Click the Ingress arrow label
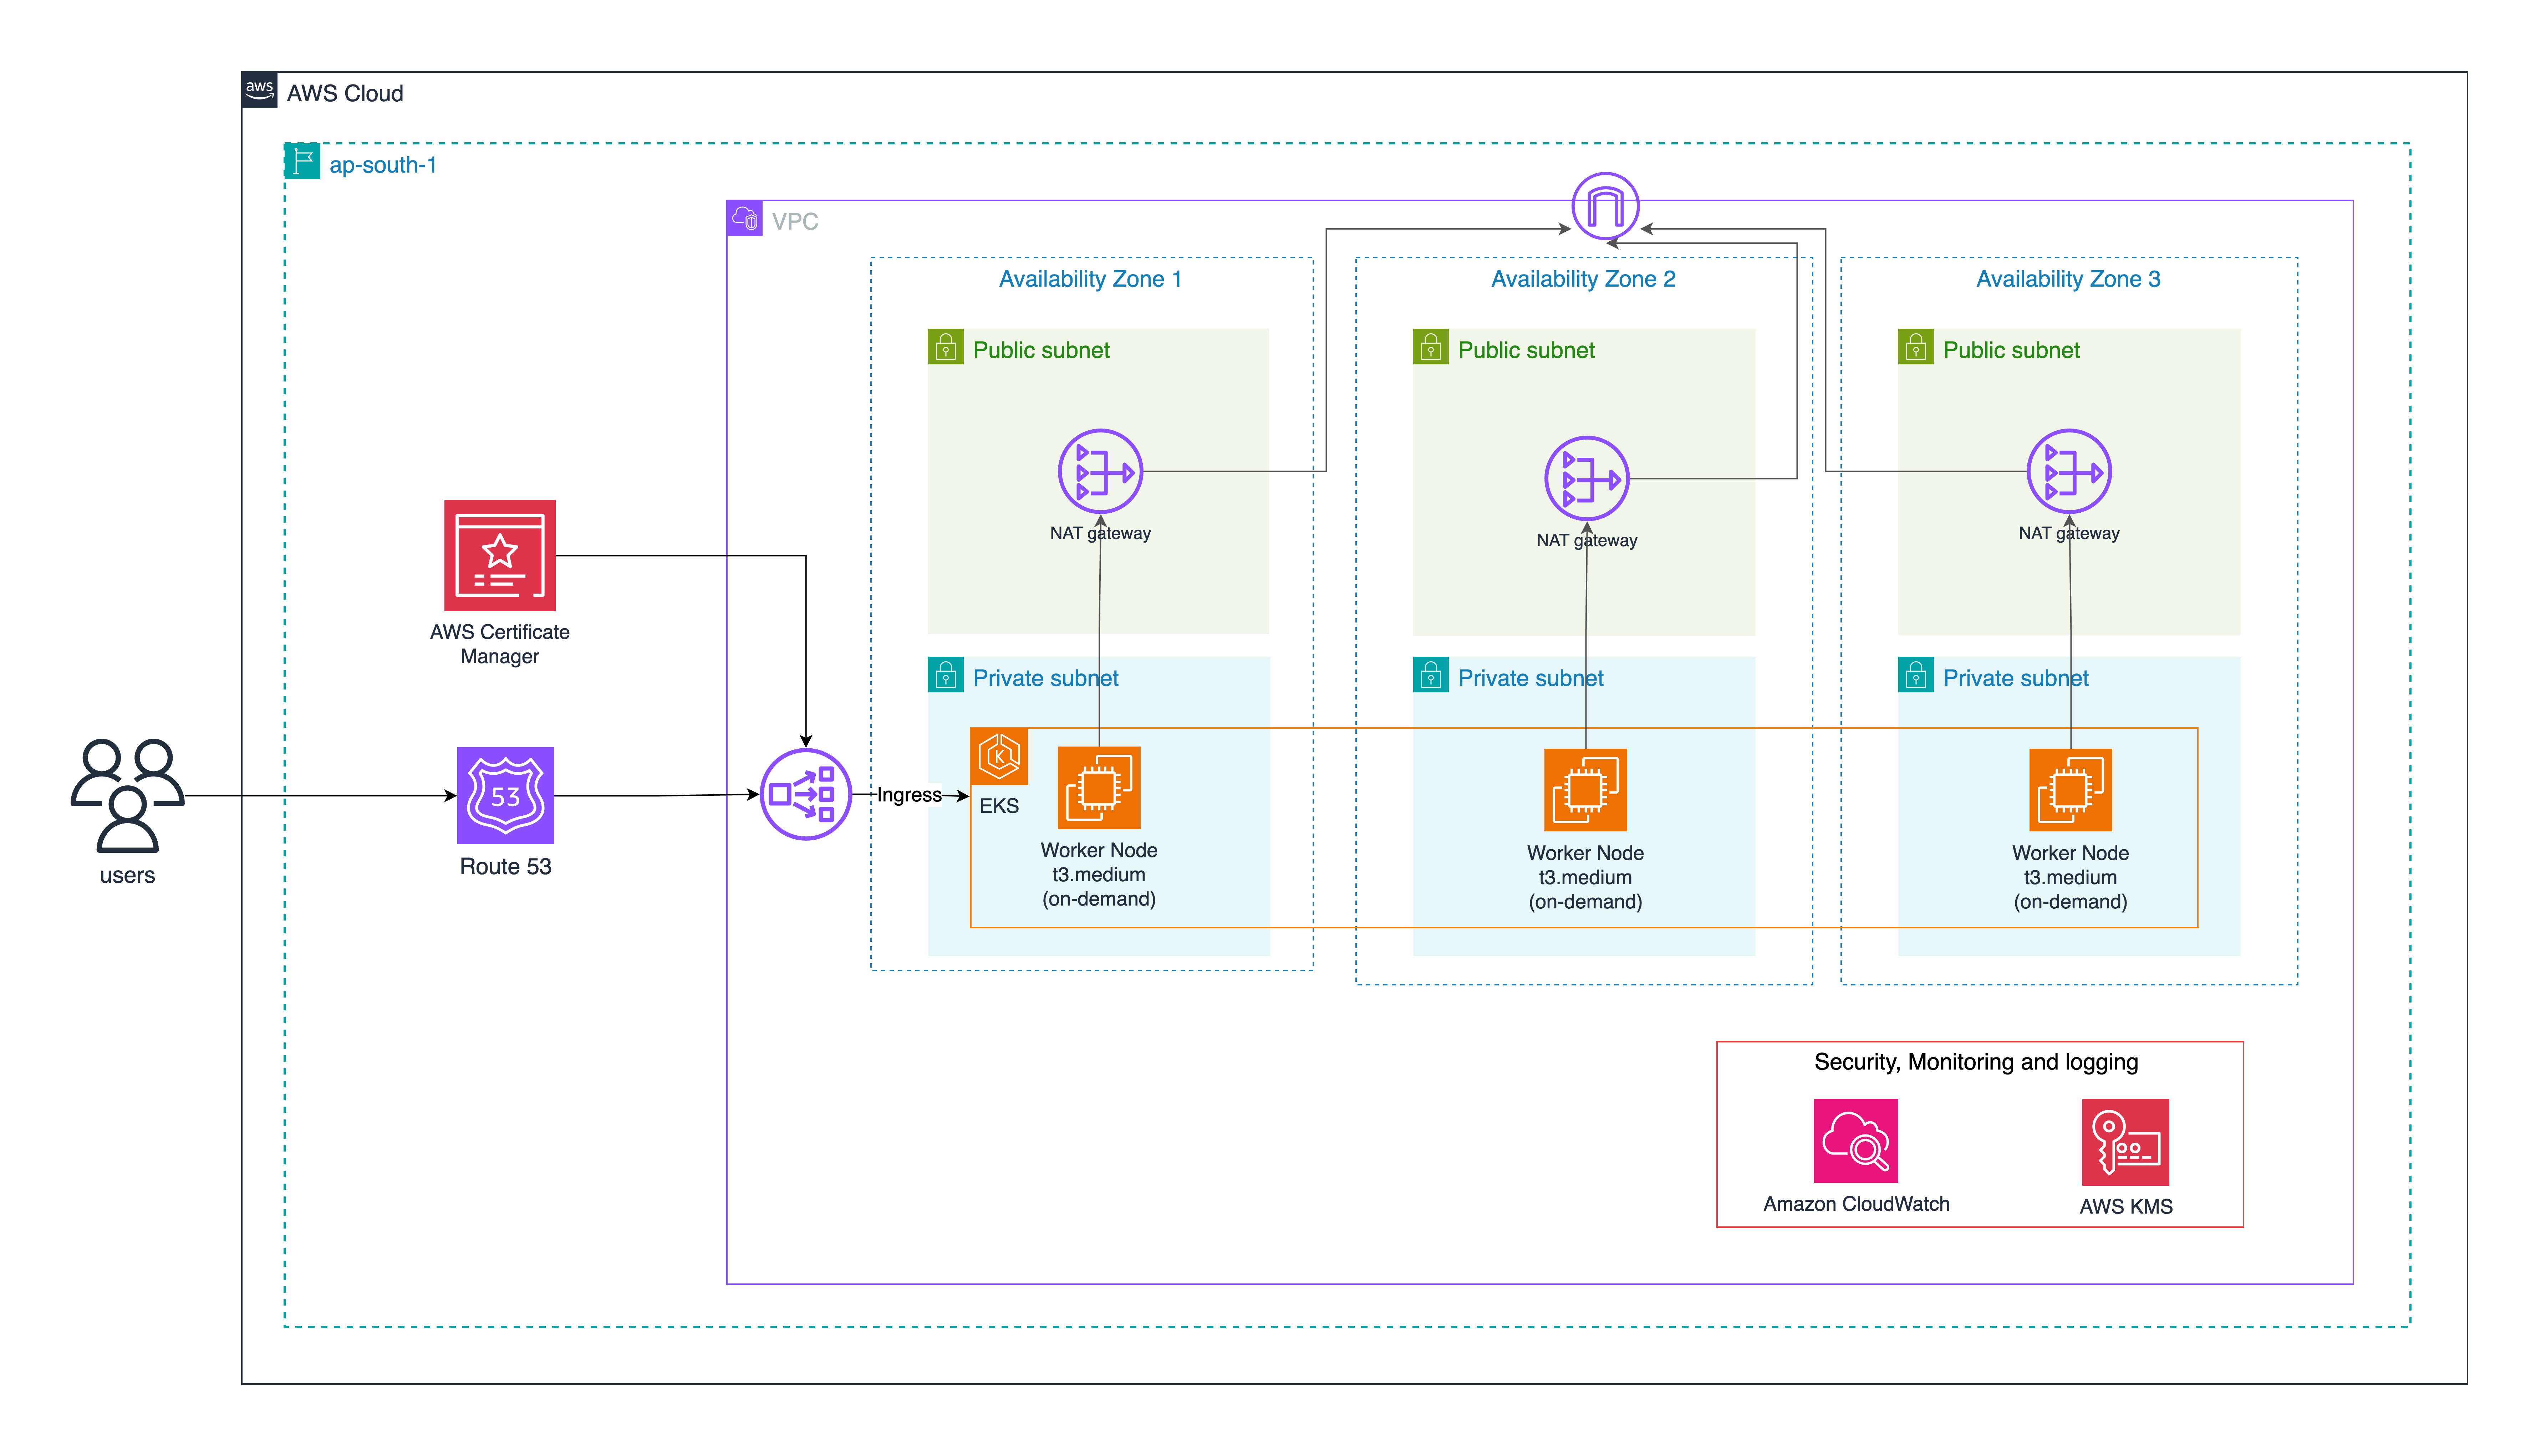 click(x=909, y=795)
